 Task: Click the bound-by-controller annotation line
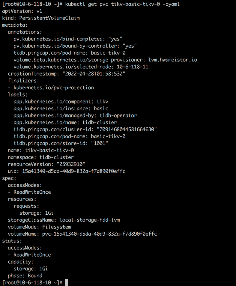coord(75,46)
